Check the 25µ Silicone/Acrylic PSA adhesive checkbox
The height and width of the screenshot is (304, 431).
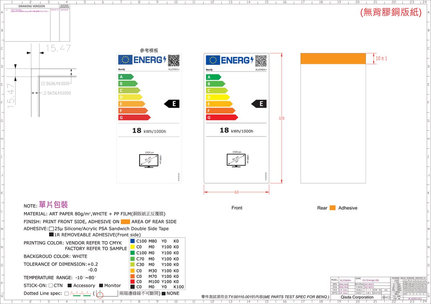[x=51, y=229]
